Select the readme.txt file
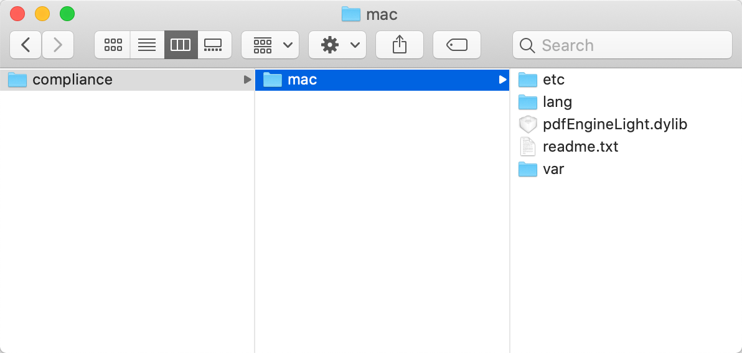The height and width of the screenshot is (353, 742). pyautogui.click(x=580, y=147)
